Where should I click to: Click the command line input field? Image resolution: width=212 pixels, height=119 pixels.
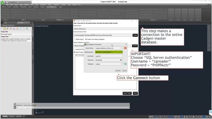pyautogui.click(x=72, y=107)
